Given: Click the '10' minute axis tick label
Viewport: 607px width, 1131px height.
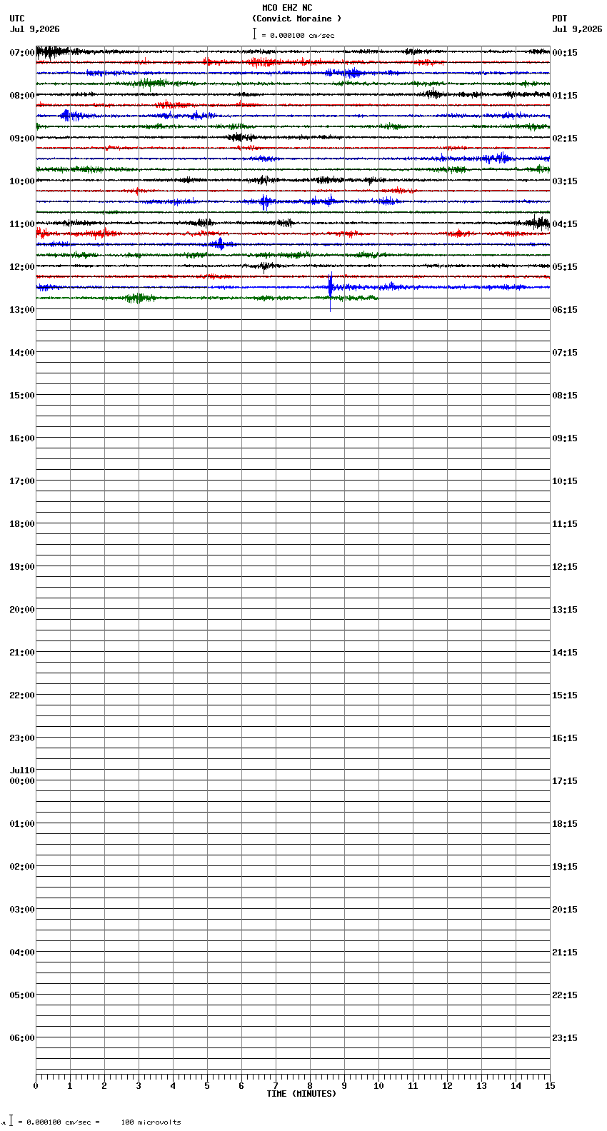Looking at the screenshot, I should click(378, 1086).
